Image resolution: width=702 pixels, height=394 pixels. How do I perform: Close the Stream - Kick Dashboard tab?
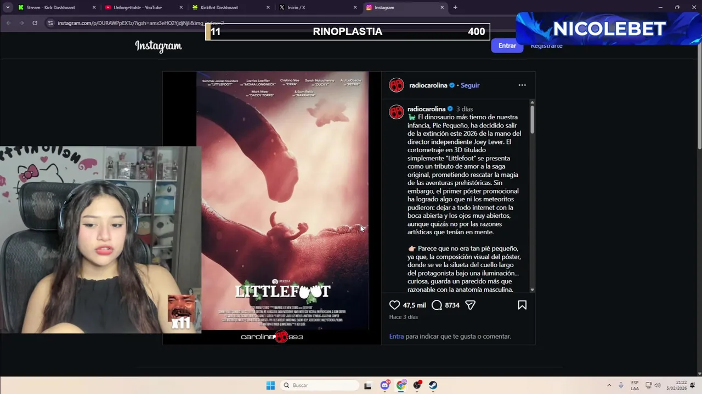tap(94, 7)
